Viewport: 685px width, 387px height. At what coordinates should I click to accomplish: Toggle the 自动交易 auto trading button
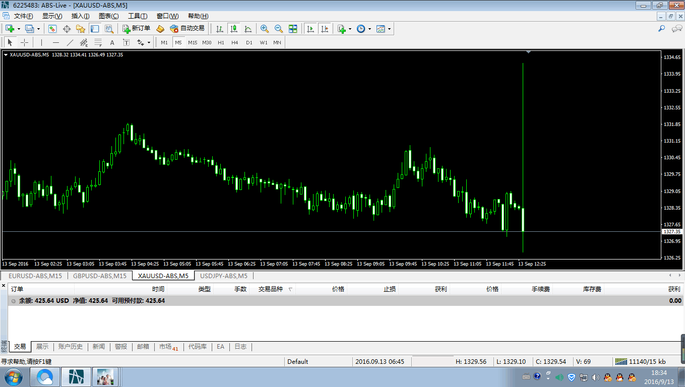(x=187, y=29)
